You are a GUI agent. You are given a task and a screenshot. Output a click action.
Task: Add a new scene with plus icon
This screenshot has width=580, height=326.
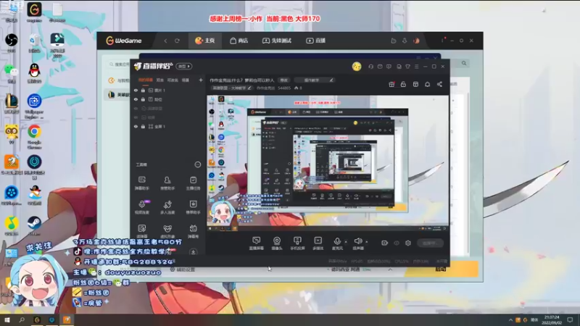pyautogui.click(x=201, y=80)
